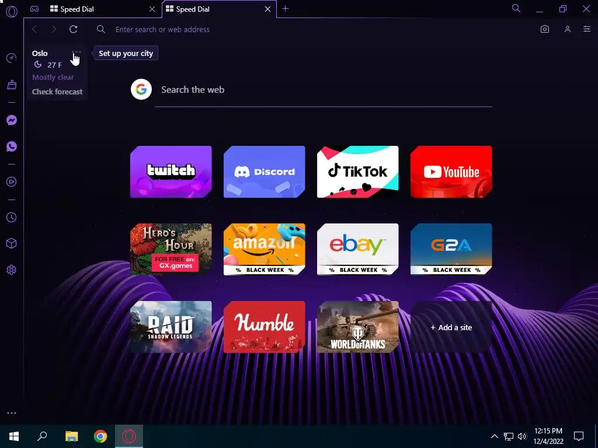
Task: Open the G2A speed dial tile
Action: [451, 250]
